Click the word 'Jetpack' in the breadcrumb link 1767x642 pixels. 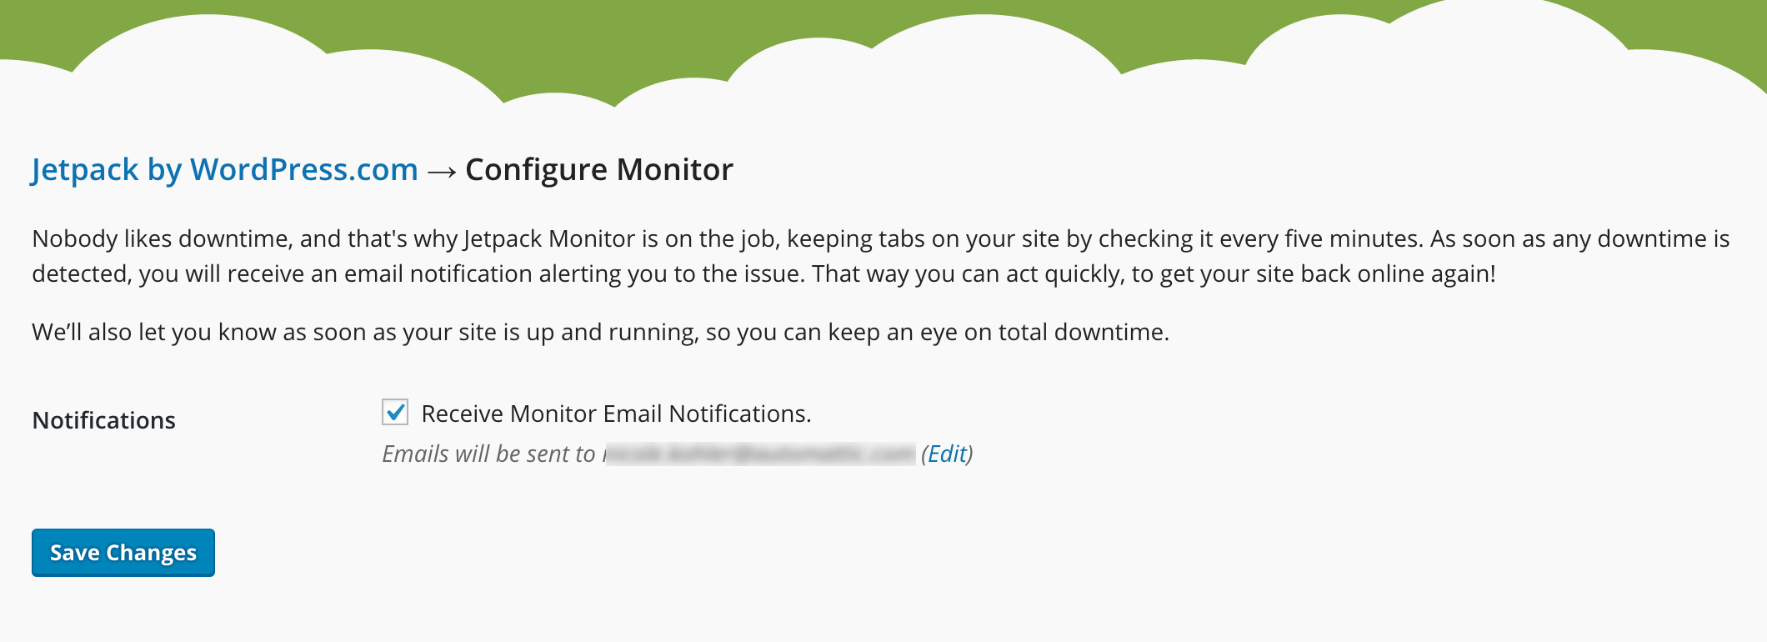point(85,170)
